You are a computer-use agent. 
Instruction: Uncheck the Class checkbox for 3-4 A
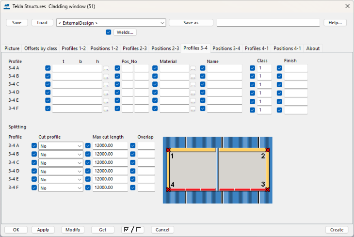pyautogui.click(x=252, y=68)
